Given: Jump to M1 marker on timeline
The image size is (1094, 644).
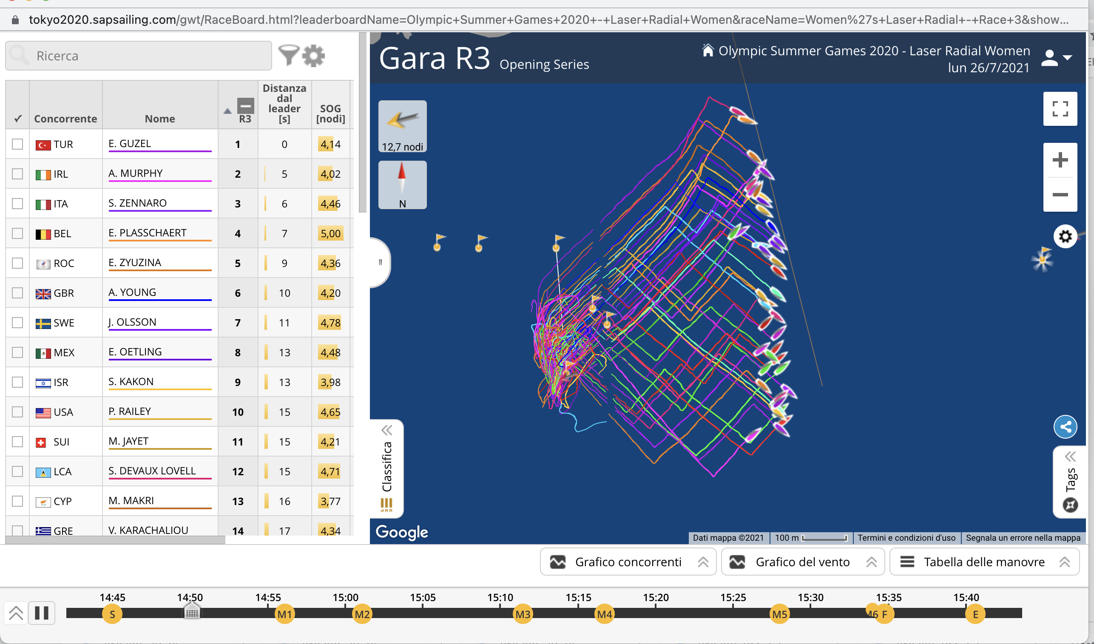Looking at the screenshot, I should pos(284,614).
